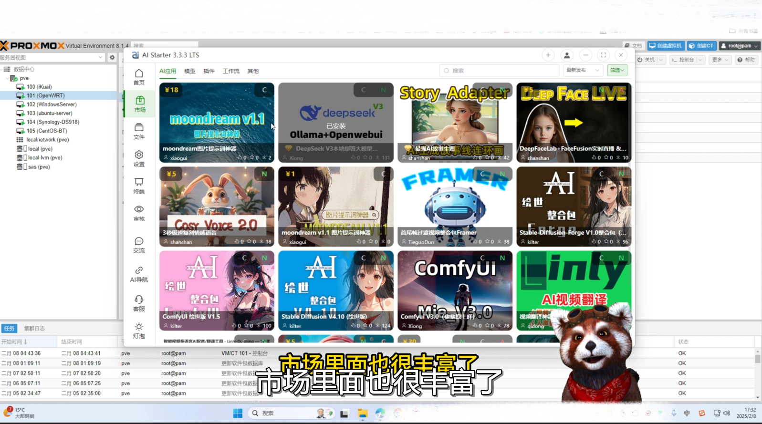Switch to the 插件 tab
762x424 pixels.
(209, 71)
